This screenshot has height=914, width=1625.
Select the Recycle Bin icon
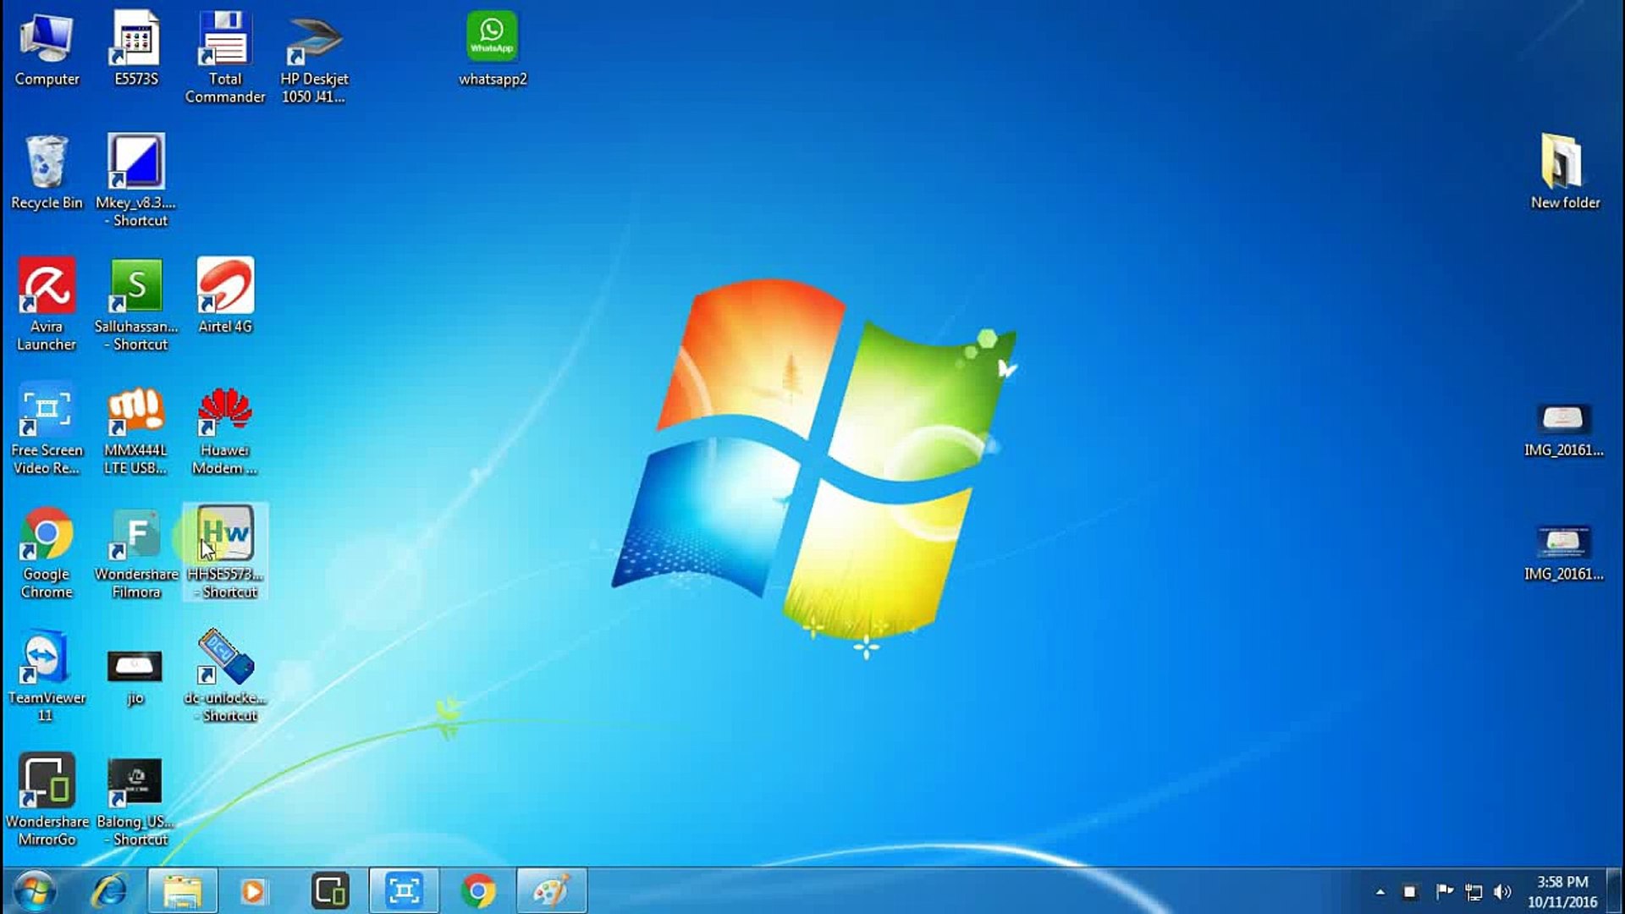pyautogui.click(x=47, y=164)
